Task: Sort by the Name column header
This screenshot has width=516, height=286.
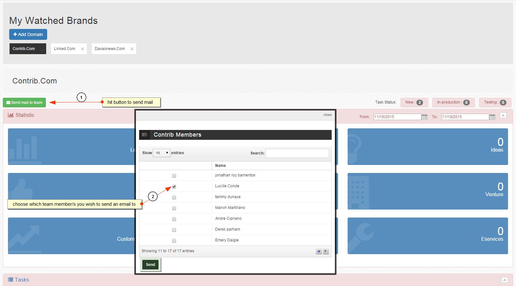Action: [x=272, y=166]
